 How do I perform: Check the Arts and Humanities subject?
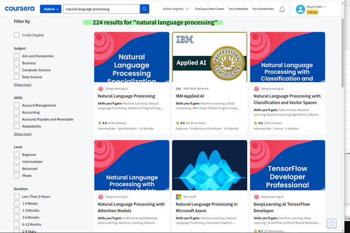click(17, 56)
